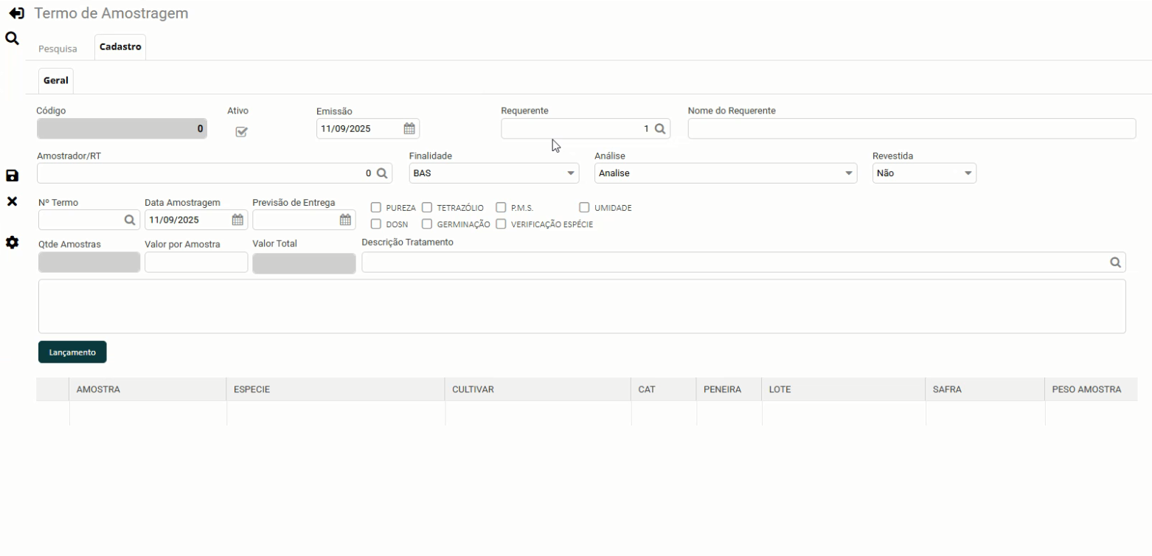
Task: Open the settings gear icon
Action: point(12,242)
